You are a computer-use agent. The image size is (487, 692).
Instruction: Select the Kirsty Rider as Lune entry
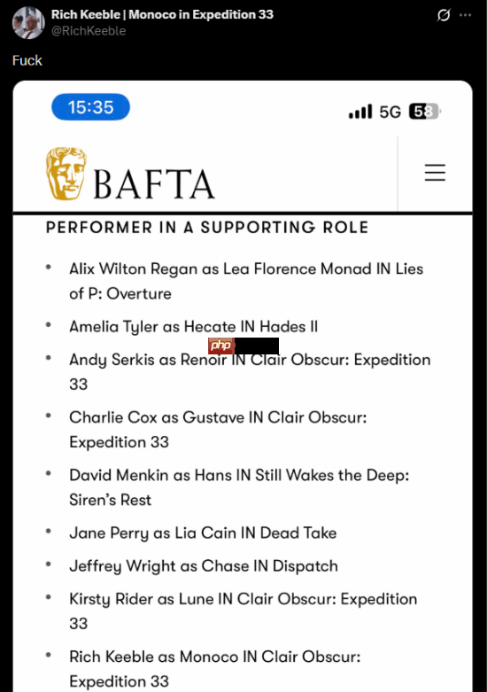[243, 611]
